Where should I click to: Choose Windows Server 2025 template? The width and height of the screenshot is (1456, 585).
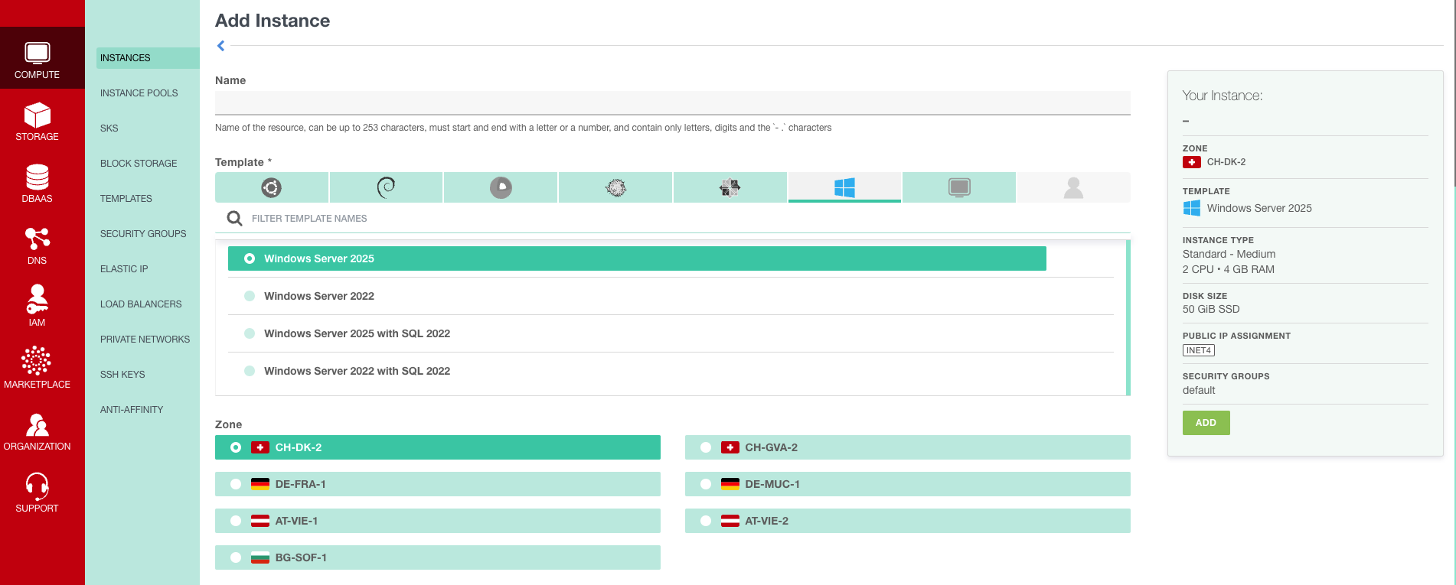tap(637, 258)
